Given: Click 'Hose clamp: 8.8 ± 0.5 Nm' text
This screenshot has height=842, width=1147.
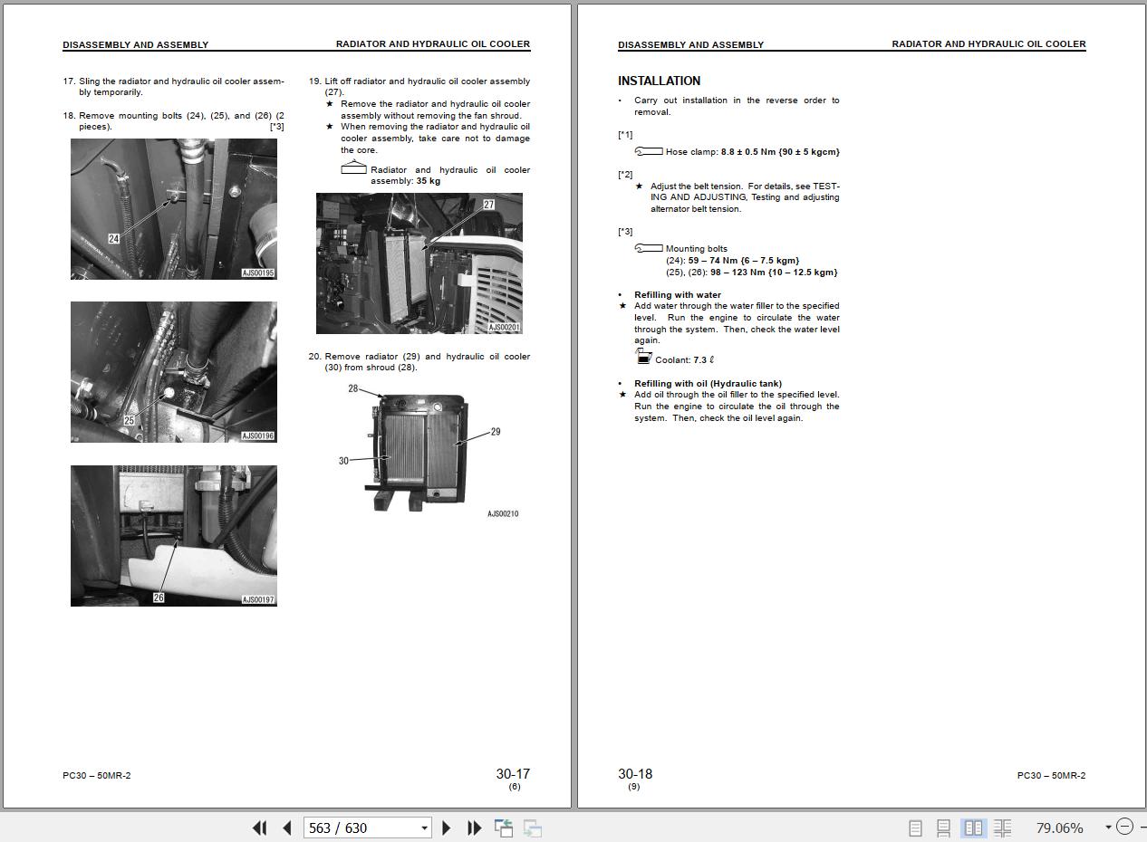Looking at the screenshot, I should (753, 152).
